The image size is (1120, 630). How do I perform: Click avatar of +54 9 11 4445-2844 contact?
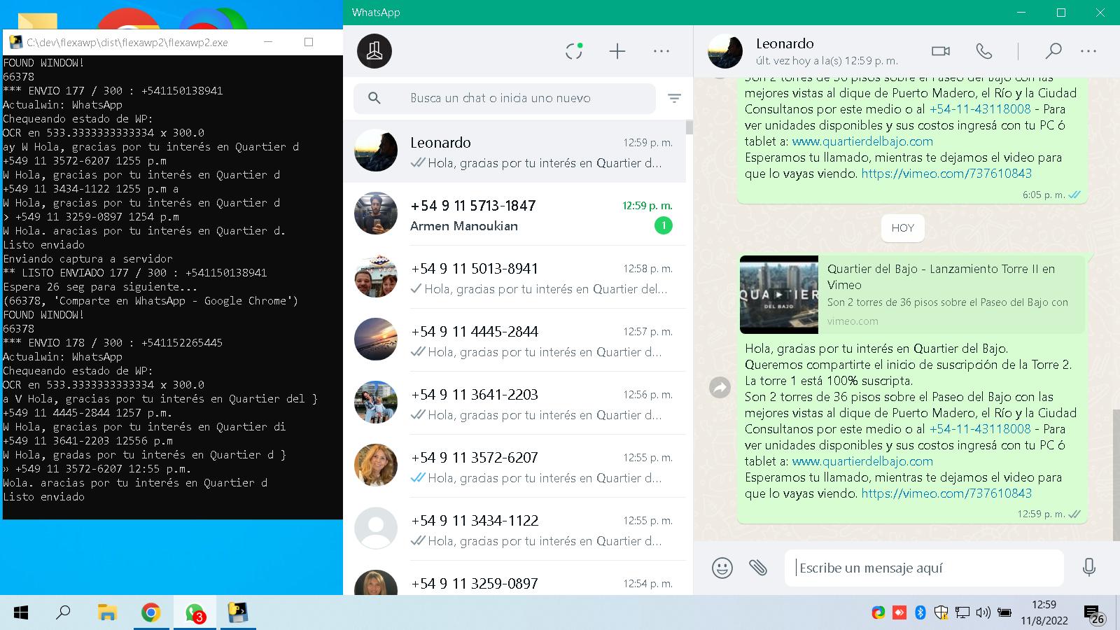[x=376, y=339]
